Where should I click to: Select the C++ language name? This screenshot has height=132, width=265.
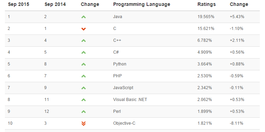tap(117, 40)
